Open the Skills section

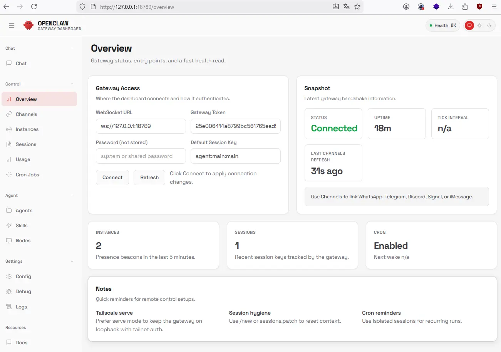click(22, 226)
